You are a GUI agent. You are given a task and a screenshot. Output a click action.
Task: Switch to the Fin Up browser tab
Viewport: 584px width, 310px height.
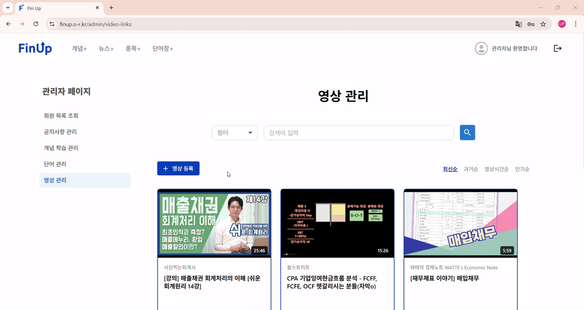tap(55, 8)
